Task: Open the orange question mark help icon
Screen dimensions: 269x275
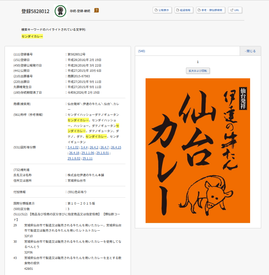Action: tap(97, 10)
